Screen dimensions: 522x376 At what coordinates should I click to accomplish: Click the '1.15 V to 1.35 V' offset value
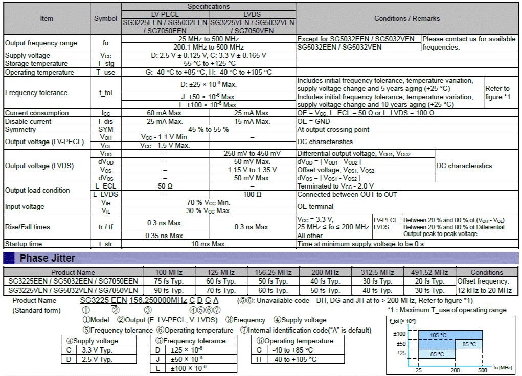252,170
